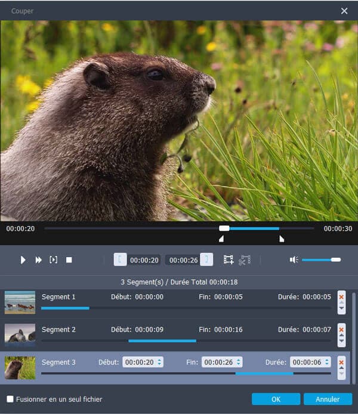The width and height of the screenshot is (358, 414).
Task: Move Segment 1 down in the list
Action: coord(341,308)
